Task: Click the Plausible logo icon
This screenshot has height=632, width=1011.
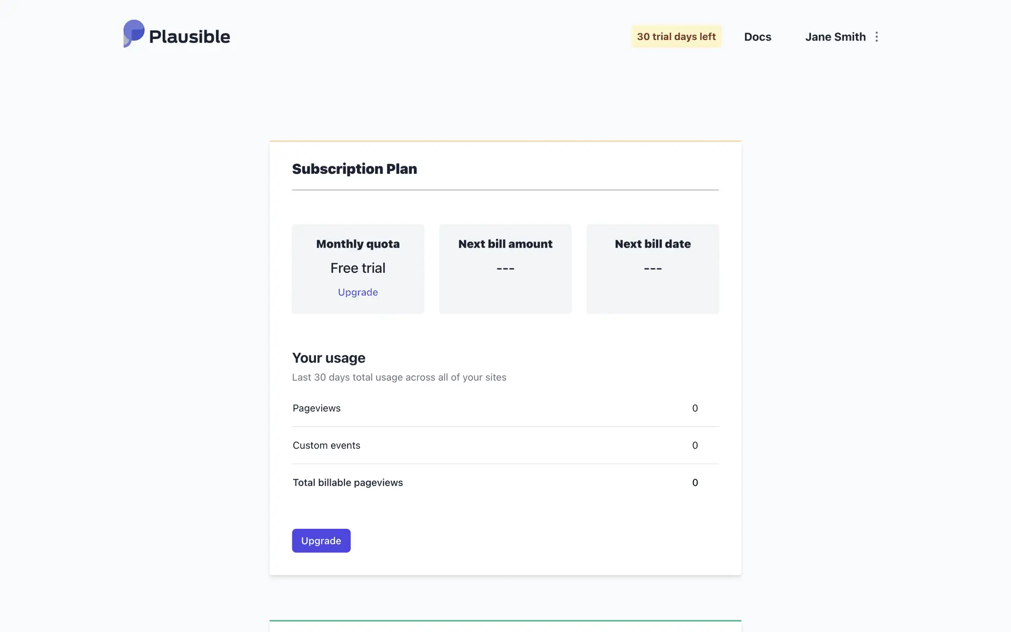Action: (134, 34)
